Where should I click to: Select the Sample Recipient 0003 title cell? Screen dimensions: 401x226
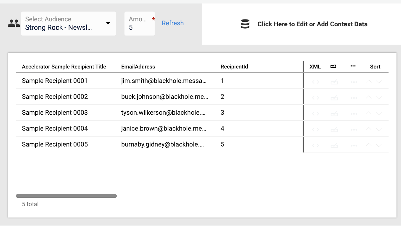point(55,112)
